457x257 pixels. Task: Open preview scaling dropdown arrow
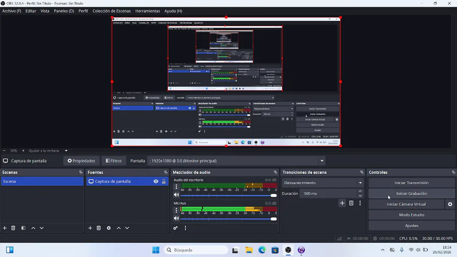coord(66,151)
